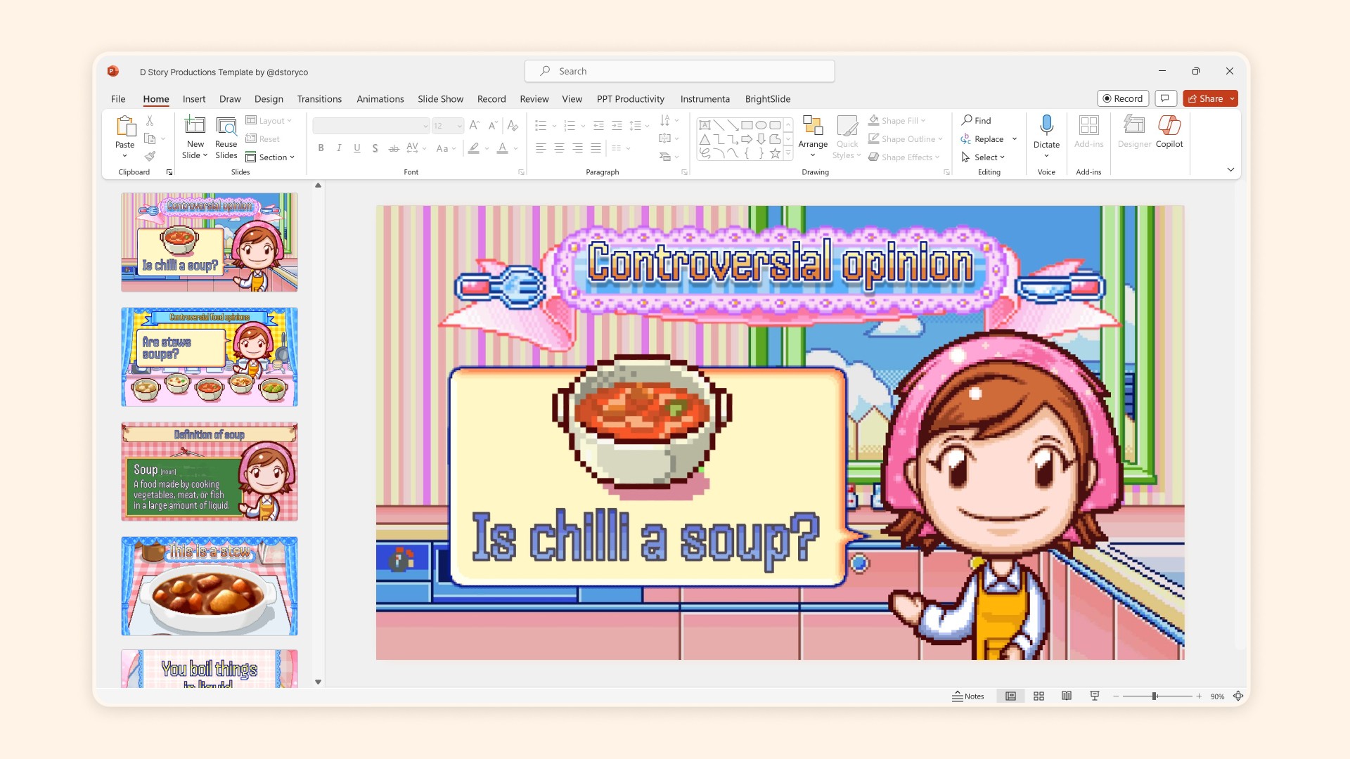Open the Transitions tab
This screenshot has width=1350, height=759.
click(319, 99)
